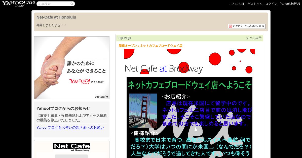
Task: Click the Golden Gate Bridge photo
Action: 143,111
